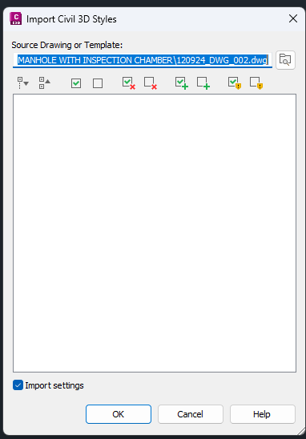Click the Source Drawing or Template field

point(143,60)
